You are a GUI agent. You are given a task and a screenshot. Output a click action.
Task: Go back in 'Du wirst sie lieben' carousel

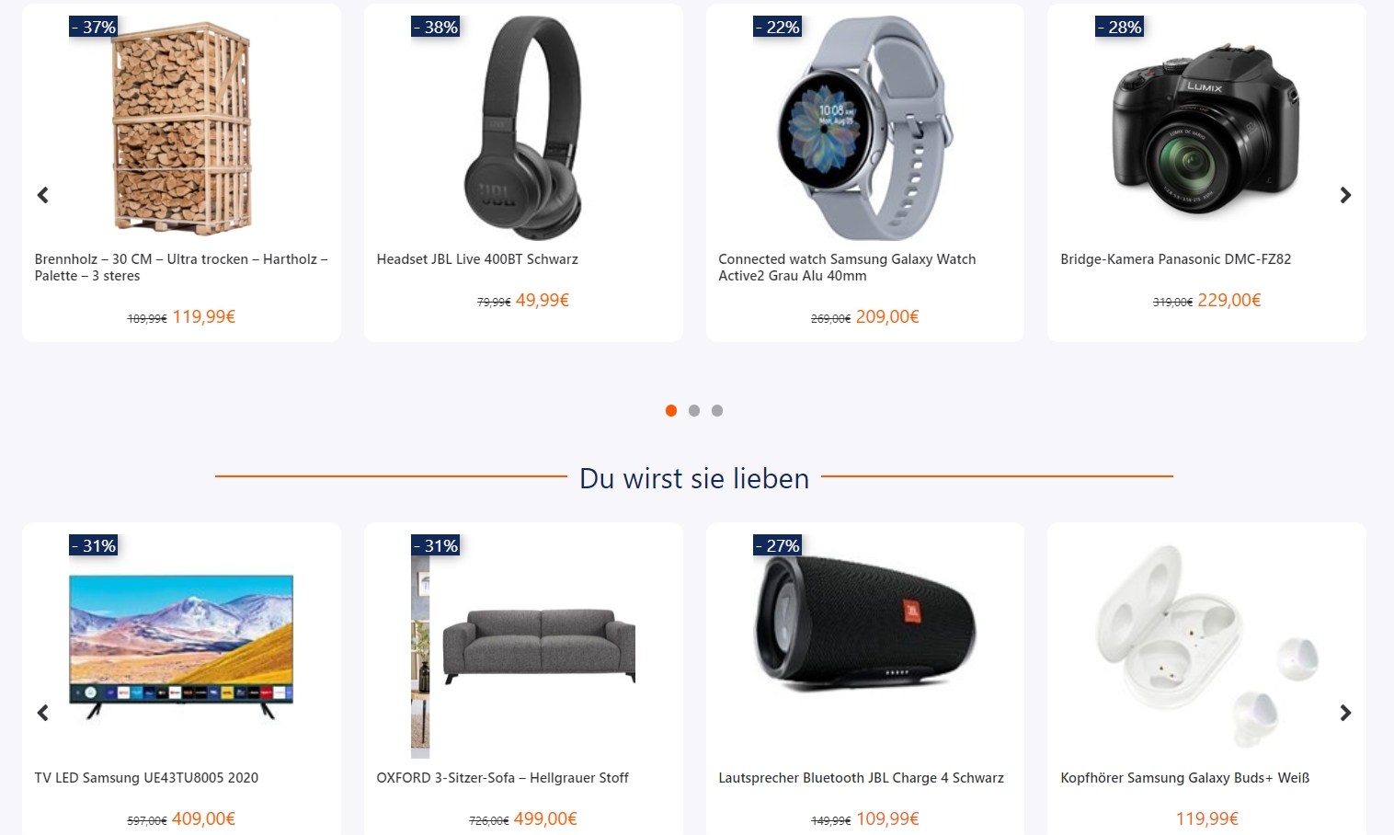click(42, 713)
